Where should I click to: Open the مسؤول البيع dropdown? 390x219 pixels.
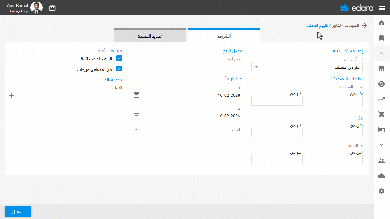pos(307,67)
